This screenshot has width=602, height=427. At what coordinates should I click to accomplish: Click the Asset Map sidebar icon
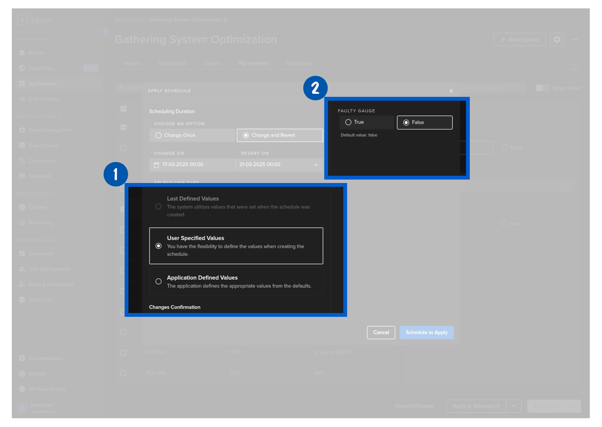22,68
